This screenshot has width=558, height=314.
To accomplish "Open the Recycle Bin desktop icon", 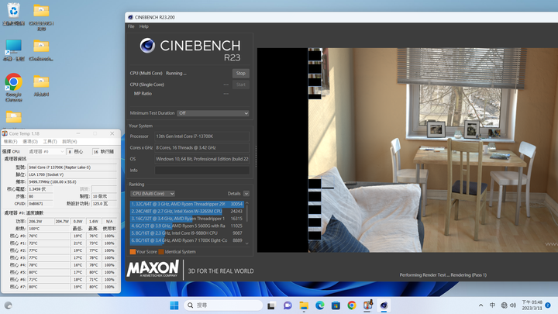I will (13, 14).
